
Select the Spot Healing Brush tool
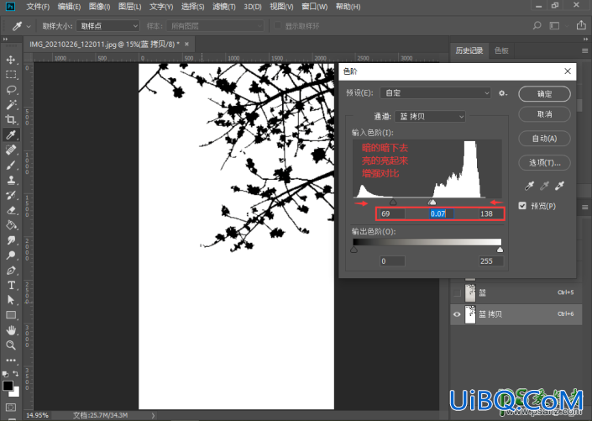click(11, 150)
